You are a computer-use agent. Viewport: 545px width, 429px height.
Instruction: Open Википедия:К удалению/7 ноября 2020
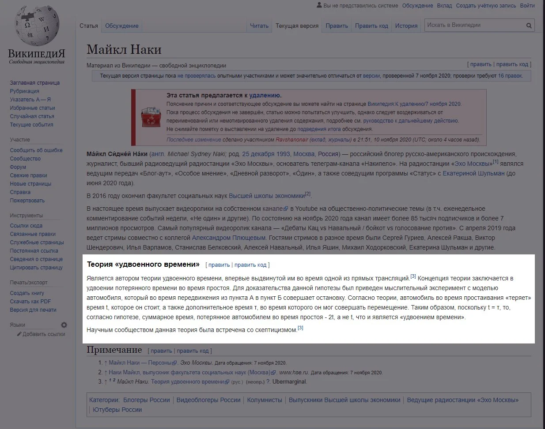(x=414, y=104)
